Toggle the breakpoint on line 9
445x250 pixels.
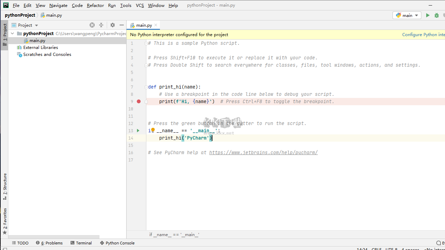pyautogui.click(x=139, y=101)
